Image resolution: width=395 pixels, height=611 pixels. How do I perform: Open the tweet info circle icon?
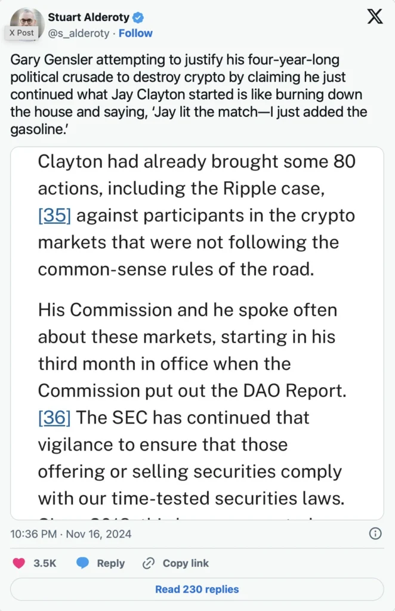pyautogui.click(x=375, y=533)
